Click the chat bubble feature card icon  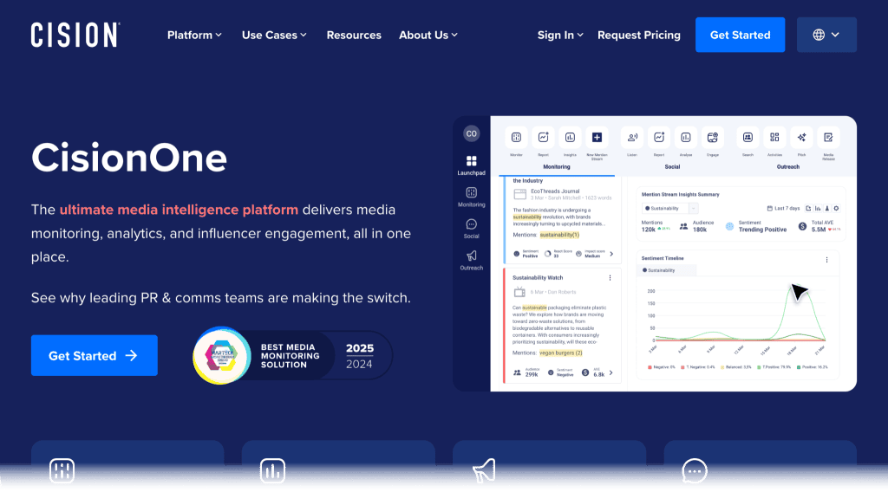point(695,470)
